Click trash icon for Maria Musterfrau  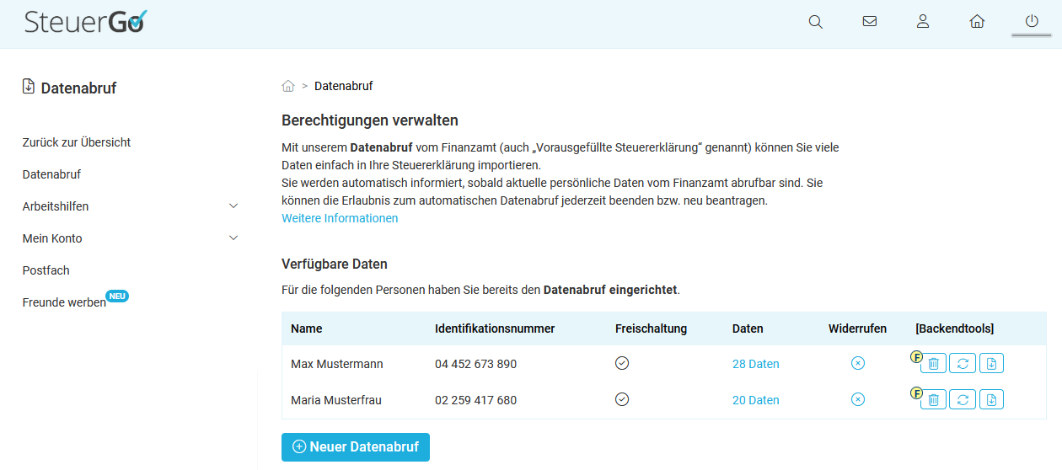[933, 399]
